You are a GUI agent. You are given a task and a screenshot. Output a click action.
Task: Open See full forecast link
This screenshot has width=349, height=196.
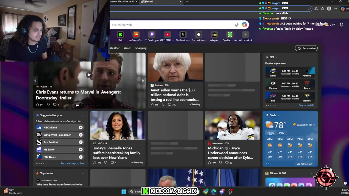coord(304,164)
